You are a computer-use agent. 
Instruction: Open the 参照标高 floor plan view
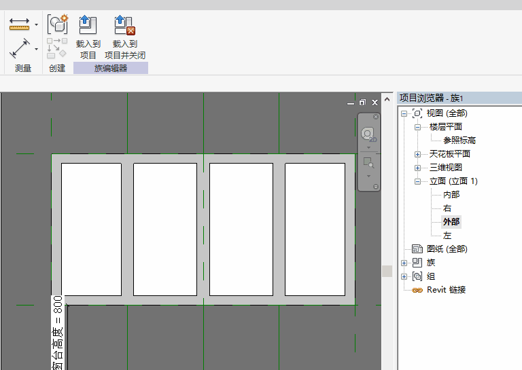(459, 141)
